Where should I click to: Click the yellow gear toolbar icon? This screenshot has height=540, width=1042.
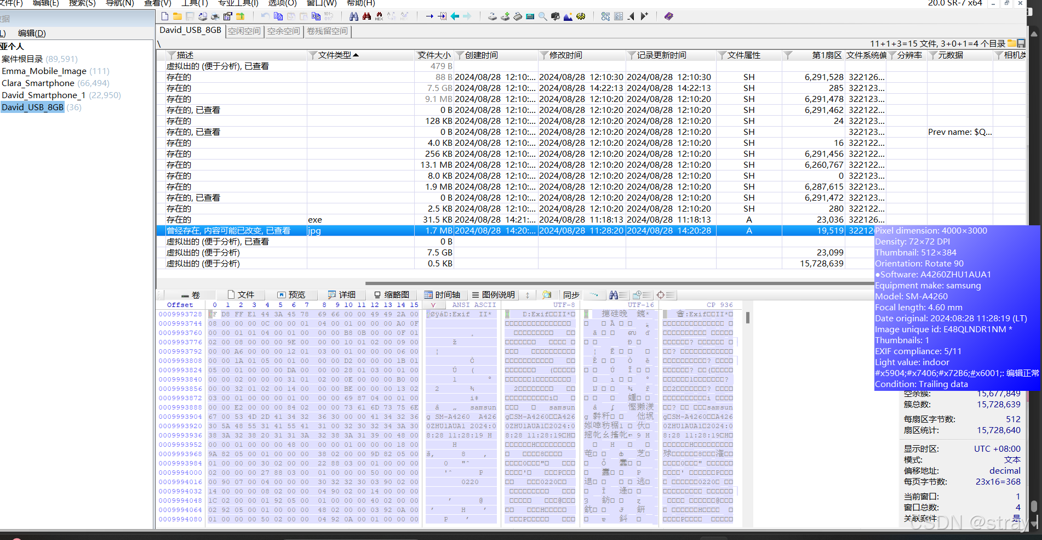[x=581, y=16]
